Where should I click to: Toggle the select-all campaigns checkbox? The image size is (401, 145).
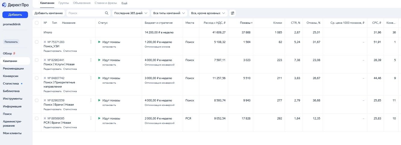point(37,23)
